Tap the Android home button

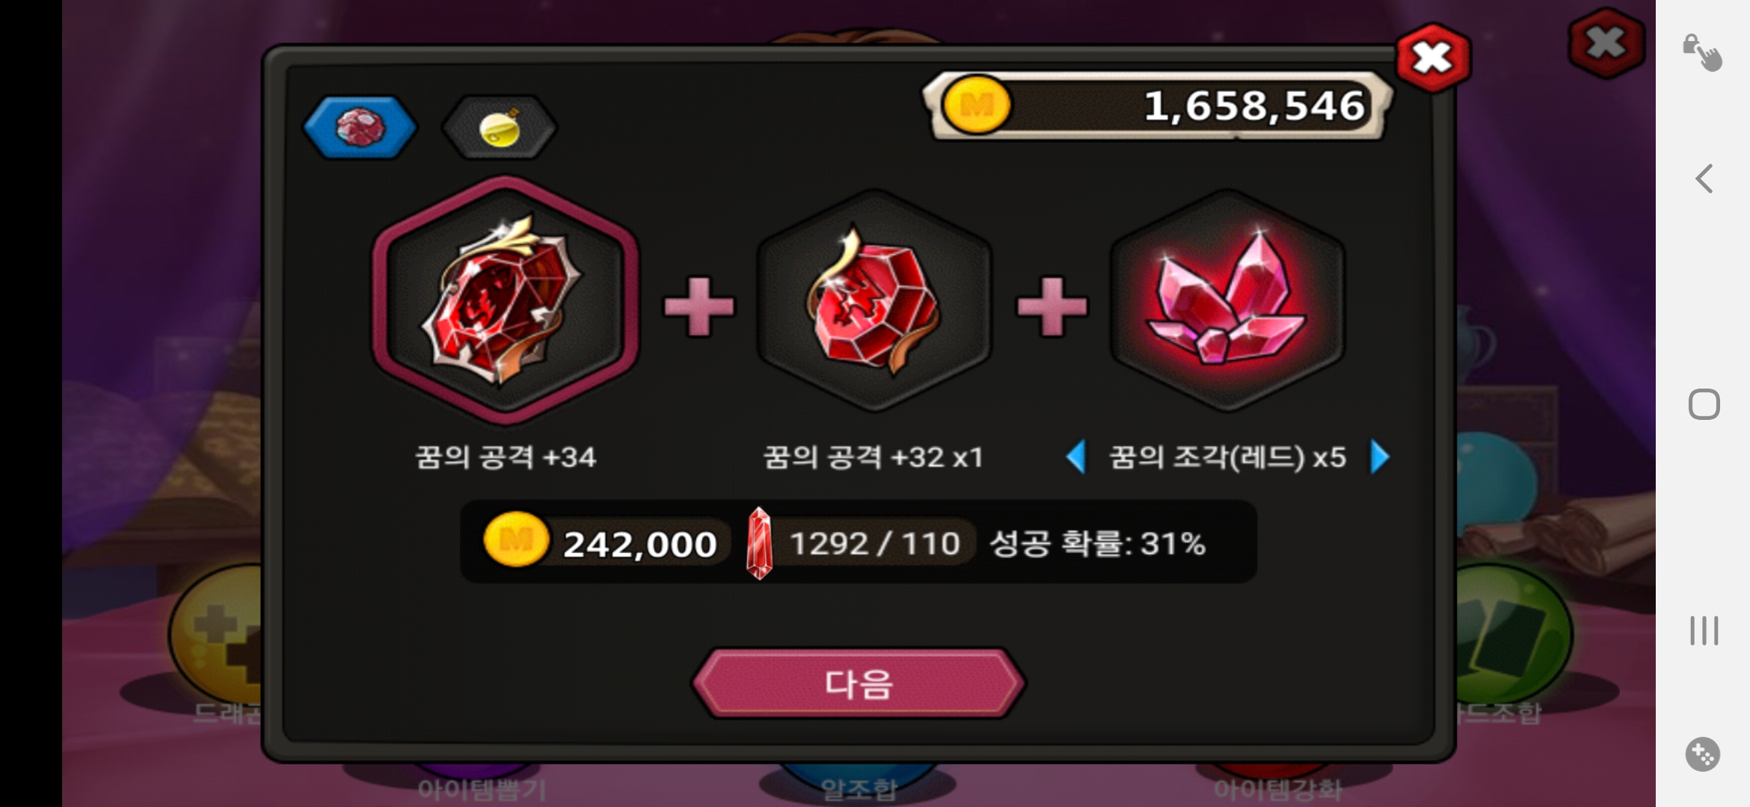[x=1704, y=404]
